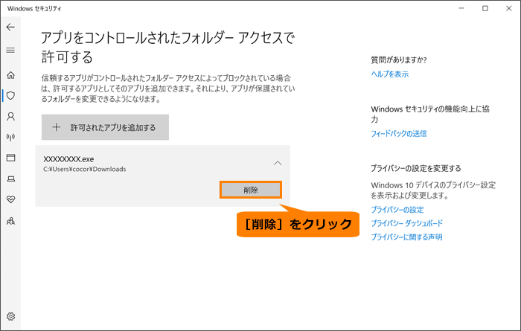The width and height of the screenshot is (521, 331).
Task: Open Account protection person icon
Action: [10, 116]
